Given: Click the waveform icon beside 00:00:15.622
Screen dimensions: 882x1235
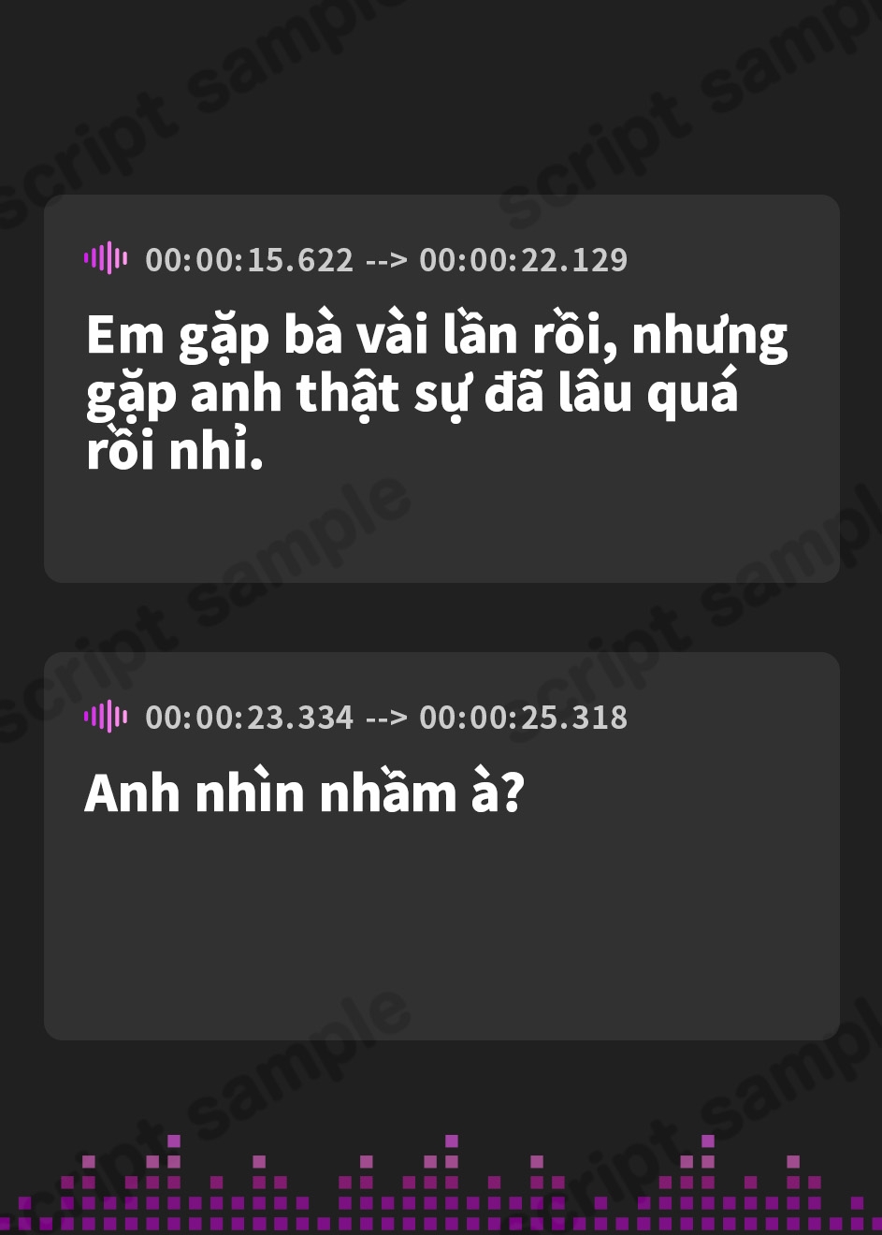Looking at the screenshot, I should click(107, 257).
